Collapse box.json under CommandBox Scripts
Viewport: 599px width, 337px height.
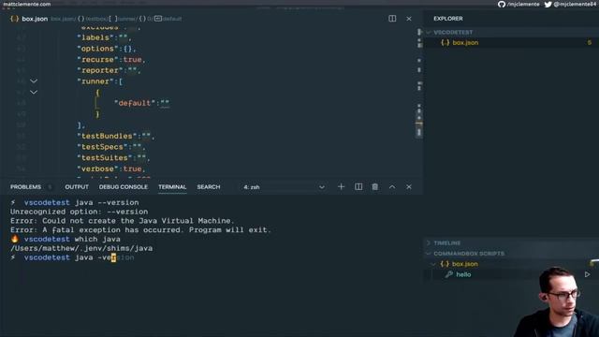(x=433, y=264)
